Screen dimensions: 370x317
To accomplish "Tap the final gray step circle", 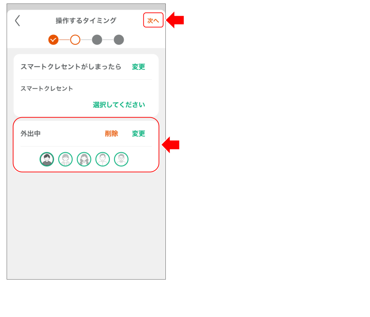I will [119, 40].
